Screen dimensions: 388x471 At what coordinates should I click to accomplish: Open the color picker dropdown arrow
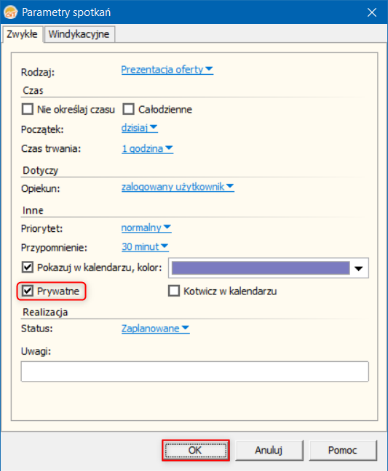pyautogui.click(x=359, y=268)
